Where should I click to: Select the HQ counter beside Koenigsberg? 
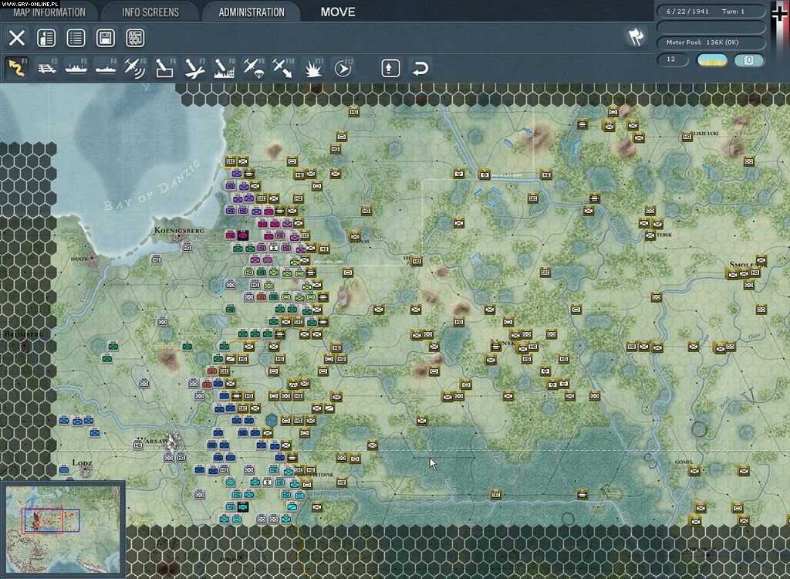(x=187, y=248)
